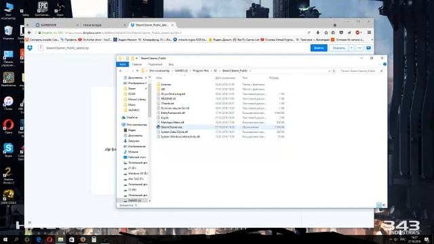Open the Главная ribbon tab in Explorer

click(137, 64)
